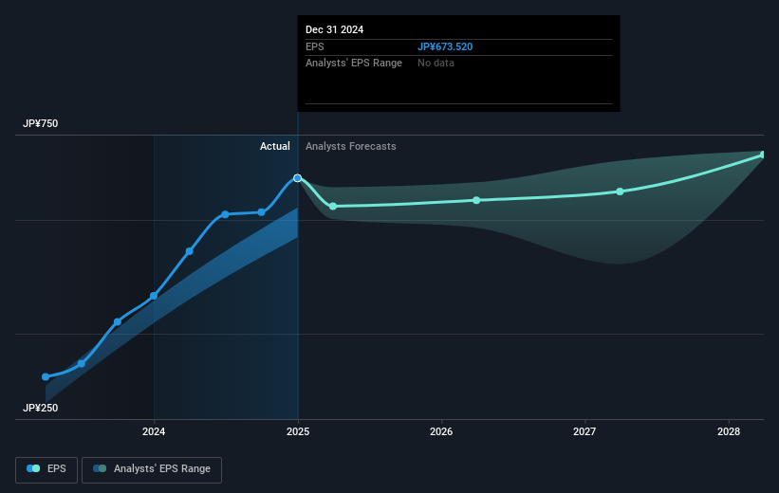The image size is (779, 493).
Task: Click the JP¥750 y-axis label
Action: [x=40, y=123]
